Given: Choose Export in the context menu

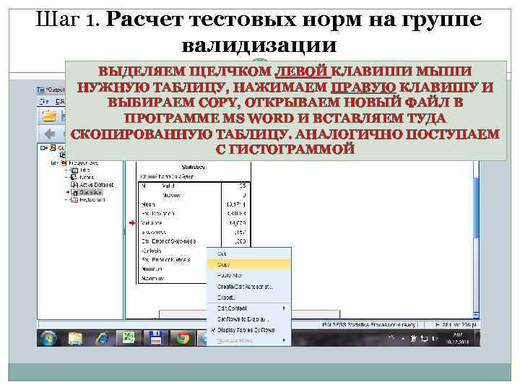Looking at the screenshot, I should tap(248, 298).
